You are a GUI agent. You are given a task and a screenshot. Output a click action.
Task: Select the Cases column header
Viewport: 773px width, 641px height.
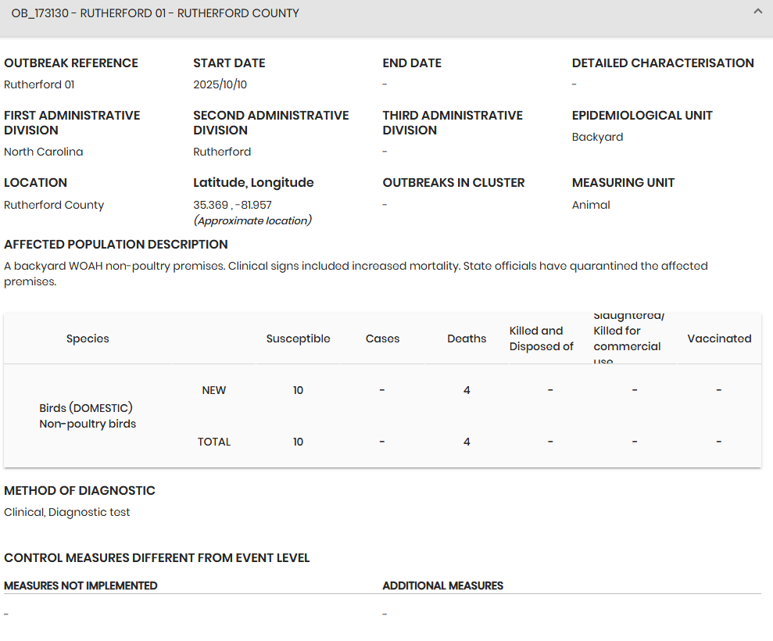382,338
